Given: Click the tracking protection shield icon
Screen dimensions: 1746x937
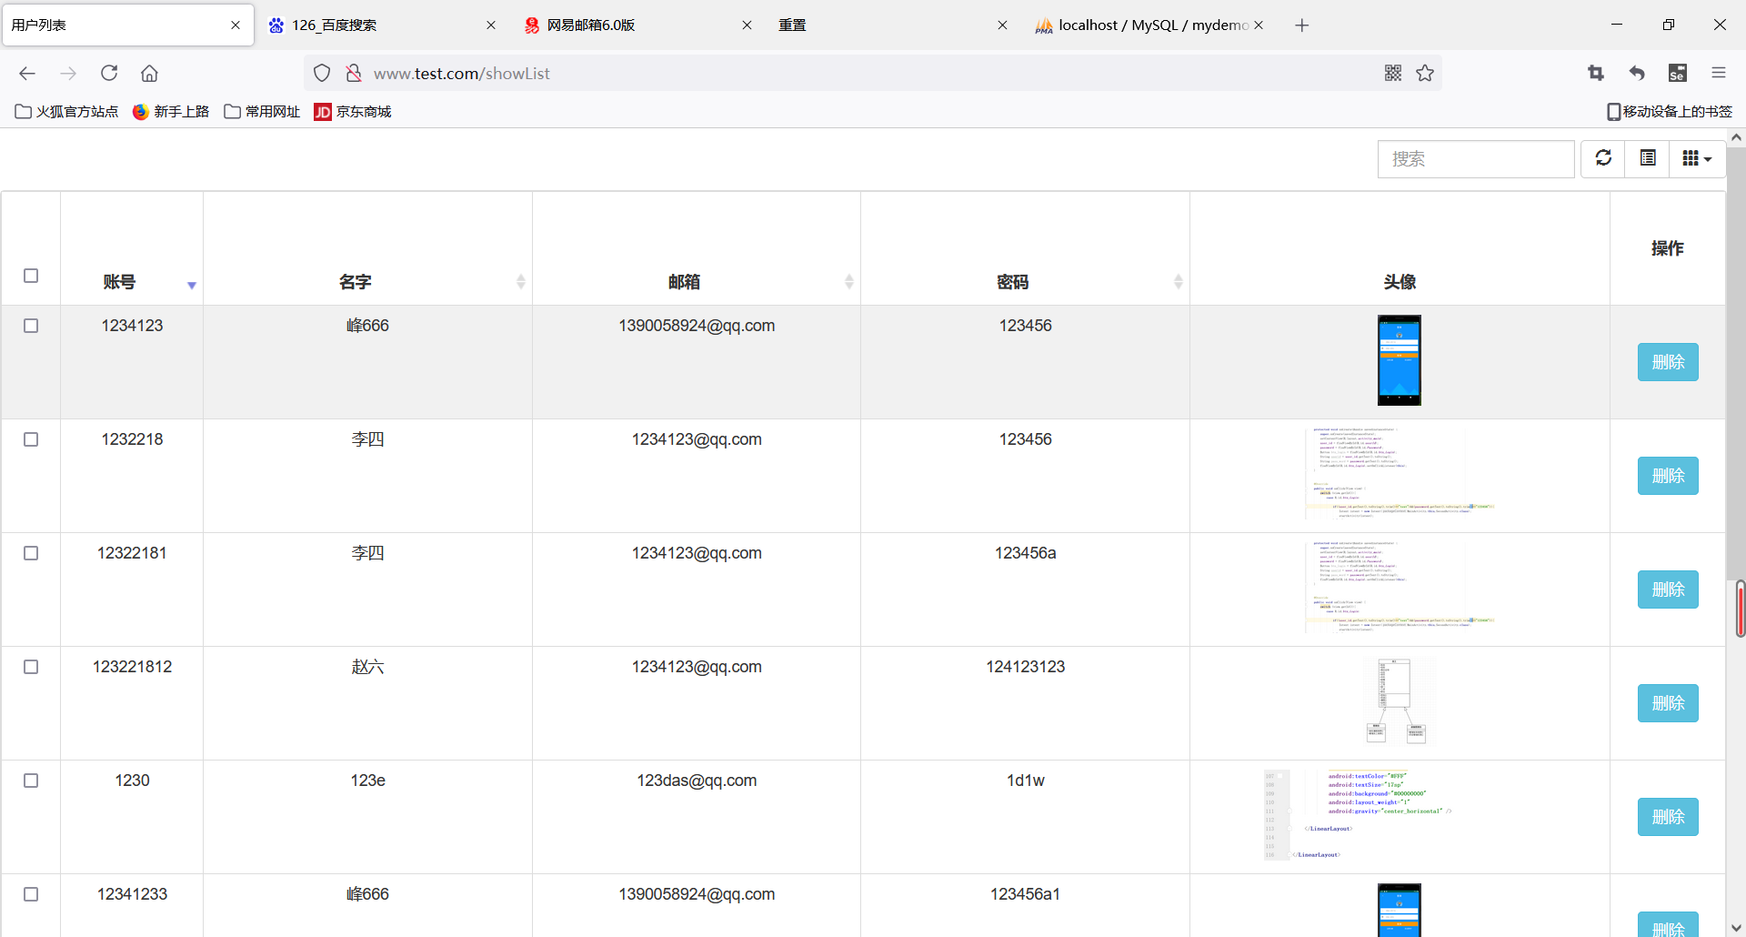Looking at the screenshot, I should (322, 74).
